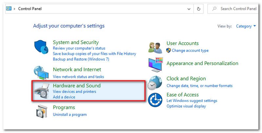Open the address bar history dropdown
262x133 pixels.
tap(188, 9)
